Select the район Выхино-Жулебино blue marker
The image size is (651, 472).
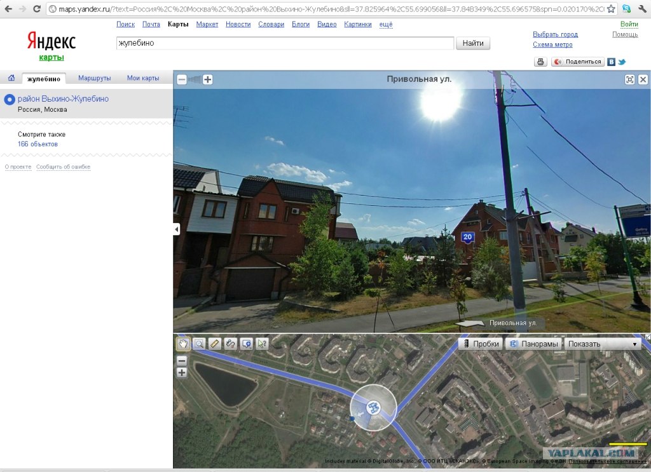[x=9, y=100]
